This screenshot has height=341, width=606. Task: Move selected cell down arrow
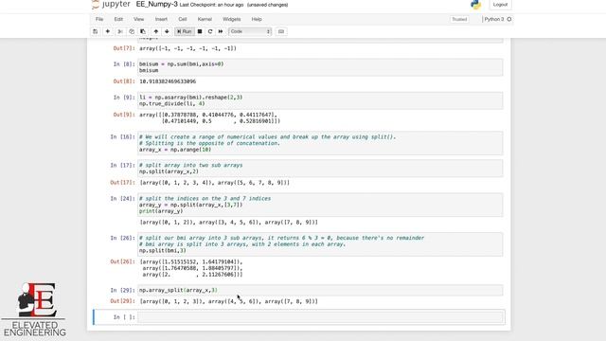[x=167, y=31]
